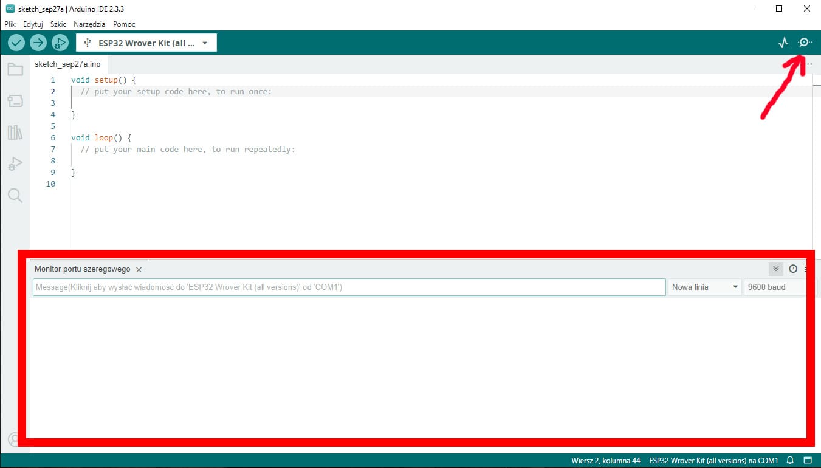Open the Search sidebar icon
The image size is (821, 468).
(15, 195)
